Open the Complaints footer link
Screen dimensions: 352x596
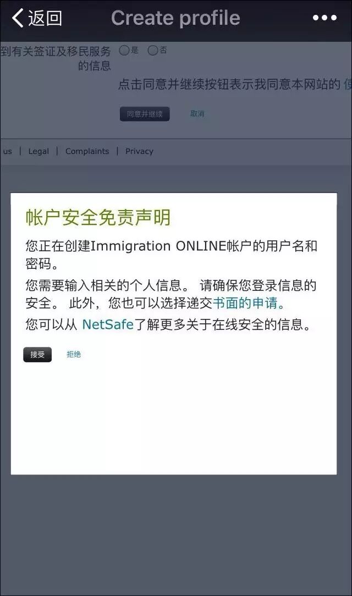click(x=87, y=151)
